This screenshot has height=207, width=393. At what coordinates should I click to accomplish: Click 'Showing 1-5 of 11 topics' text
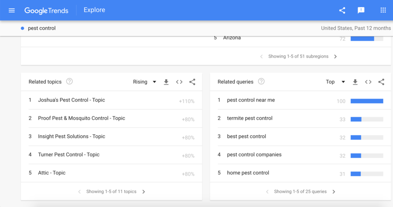pyautogui.click(x=111, y=192)
